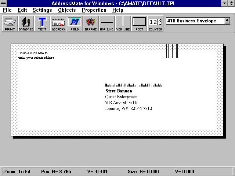
Task: Click the Print toolbar icon
Action: pyautogui.click(x=10, y=23)
